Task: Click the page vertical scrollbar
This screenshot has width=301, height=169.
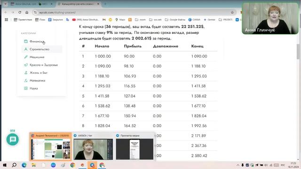Action: click(x=298, y=52)
